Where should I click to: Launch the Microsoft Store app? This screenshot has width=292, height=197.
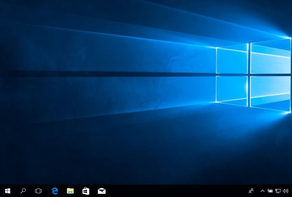[x=86, y=191]
